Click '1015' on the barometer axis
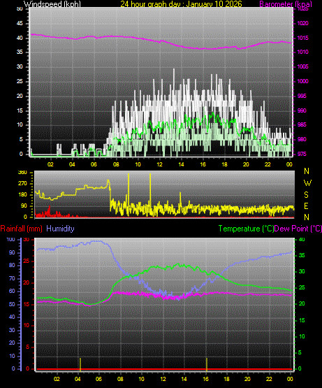 click(x=302, y=38)
